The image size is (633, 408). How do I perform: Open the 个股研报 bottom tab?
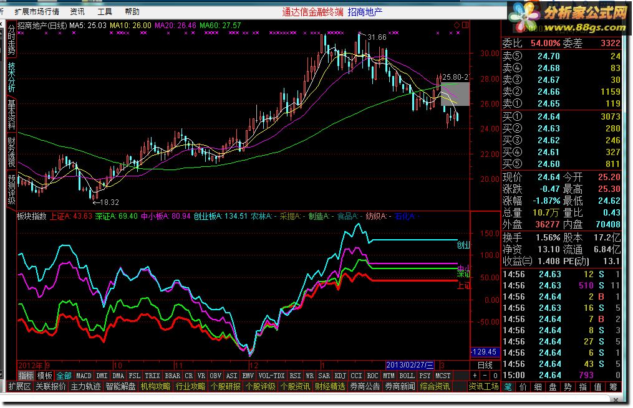(x=225, y=387)
